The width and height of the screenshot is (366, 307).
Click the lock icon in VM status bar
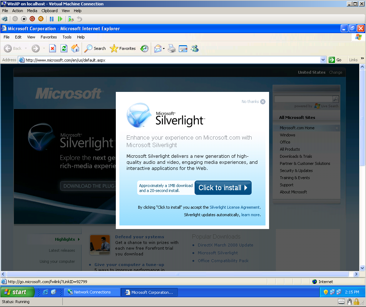[x=356, y=302]
